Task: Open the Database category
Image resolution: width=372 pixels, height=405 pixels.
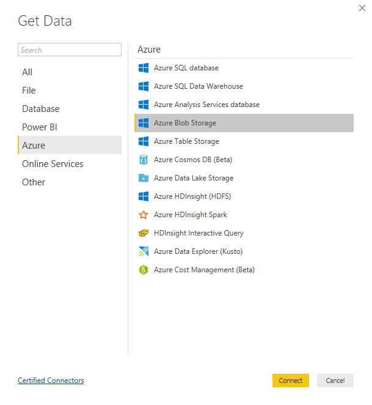Action: point(70,109)
